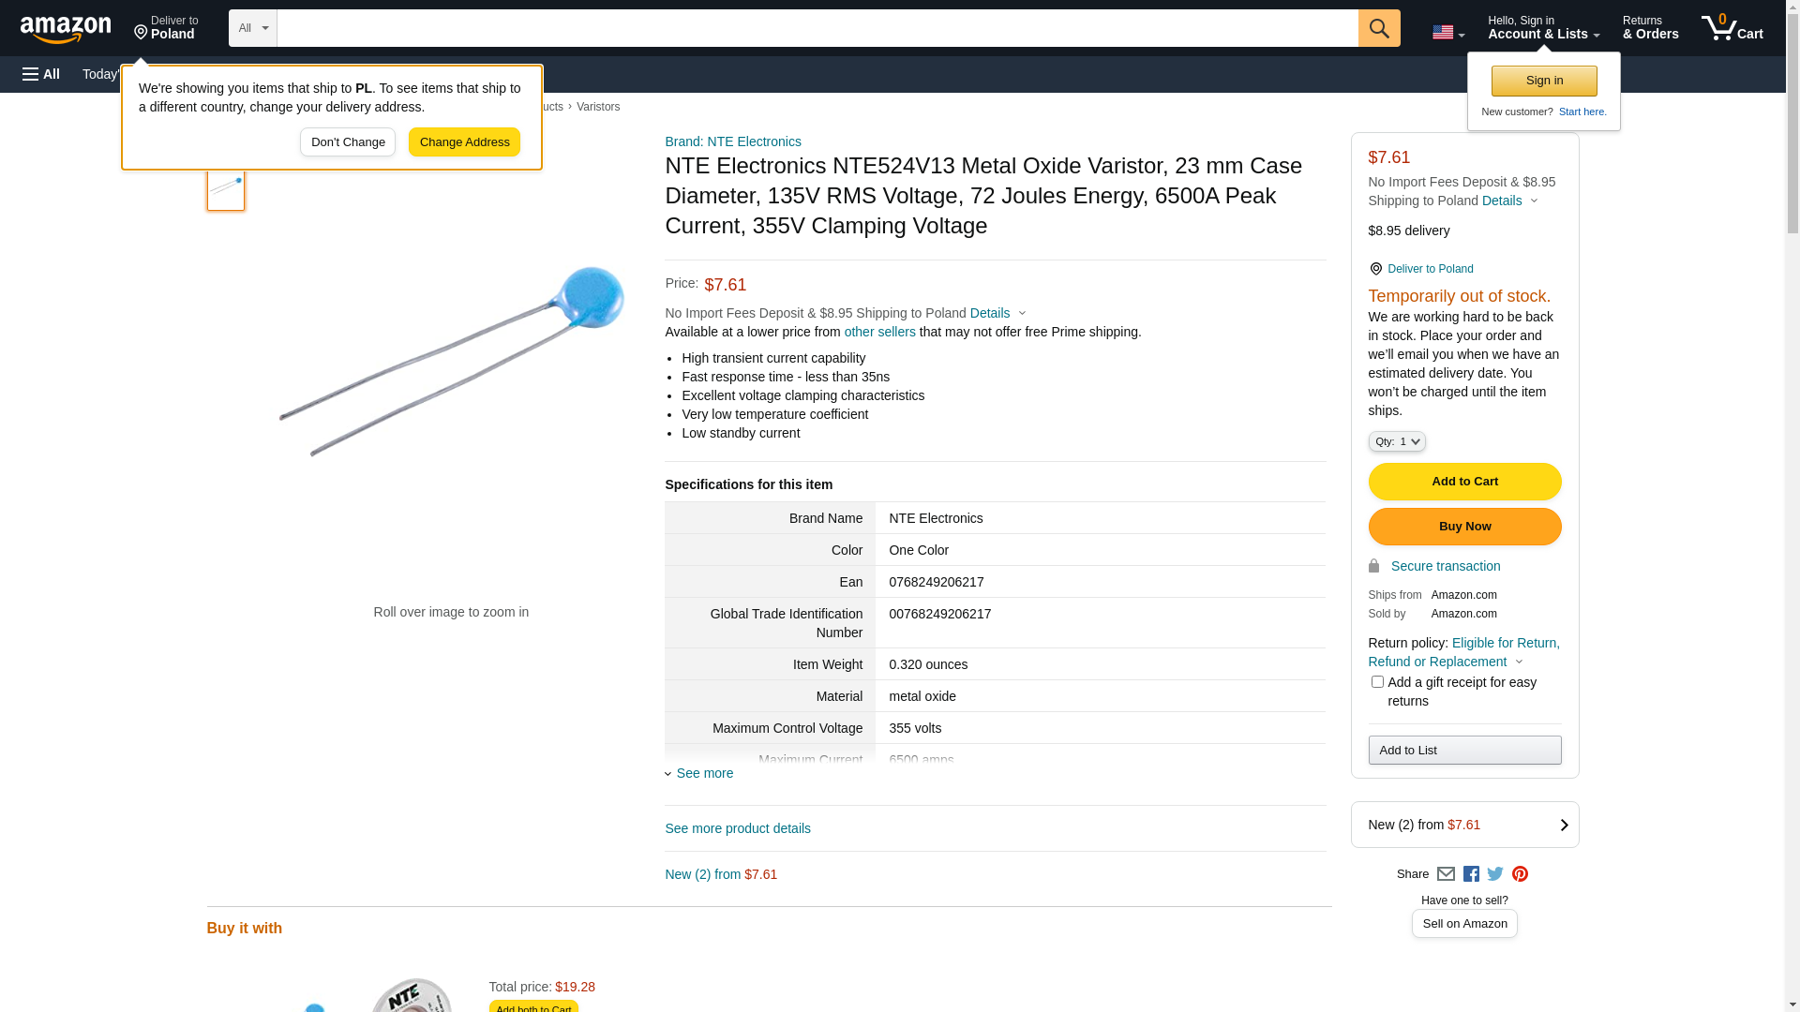Check the gift receipt checkbox
The image size is (1800, 1012).
click(1377, 682)
